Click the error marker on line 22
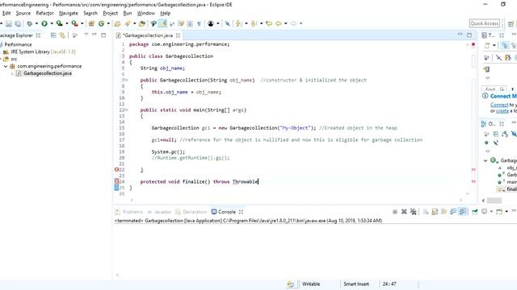517x290 pixels. [x=116, y=170]
